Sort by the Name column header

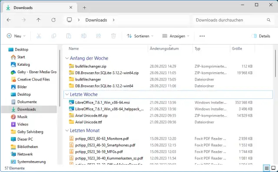tap(73, 48)
